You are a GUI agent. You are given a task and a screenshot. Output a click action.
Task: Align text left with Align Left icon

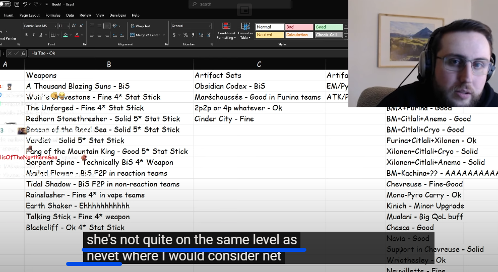coord(92,35)
